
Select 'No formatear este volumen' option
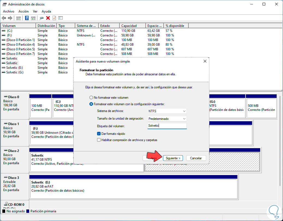91,97
